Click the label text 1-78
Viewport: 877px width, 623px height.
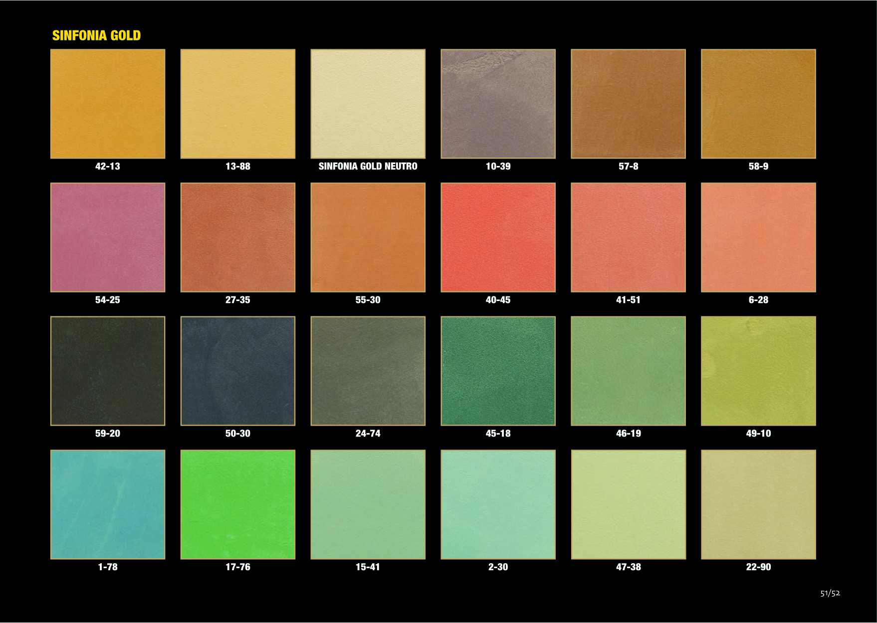click(x=108, y=567)
